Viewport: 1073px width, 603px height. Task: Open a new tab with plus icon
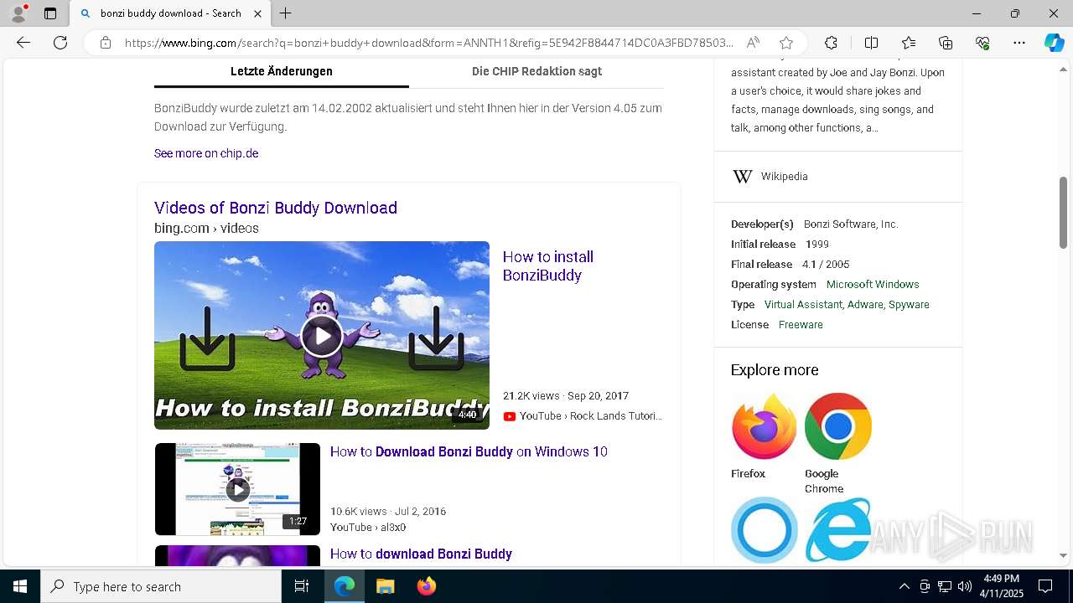[286, 13]
